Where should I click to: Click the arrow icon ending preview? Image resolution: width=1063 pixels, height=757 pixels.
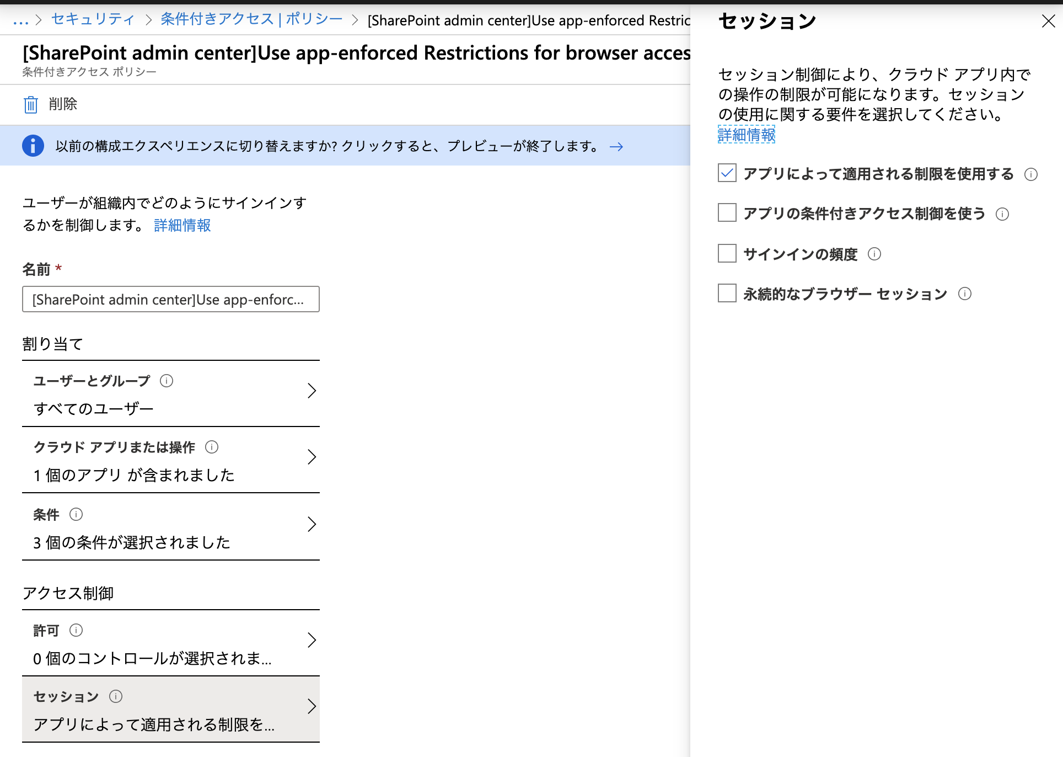click(x=616, y=147)
